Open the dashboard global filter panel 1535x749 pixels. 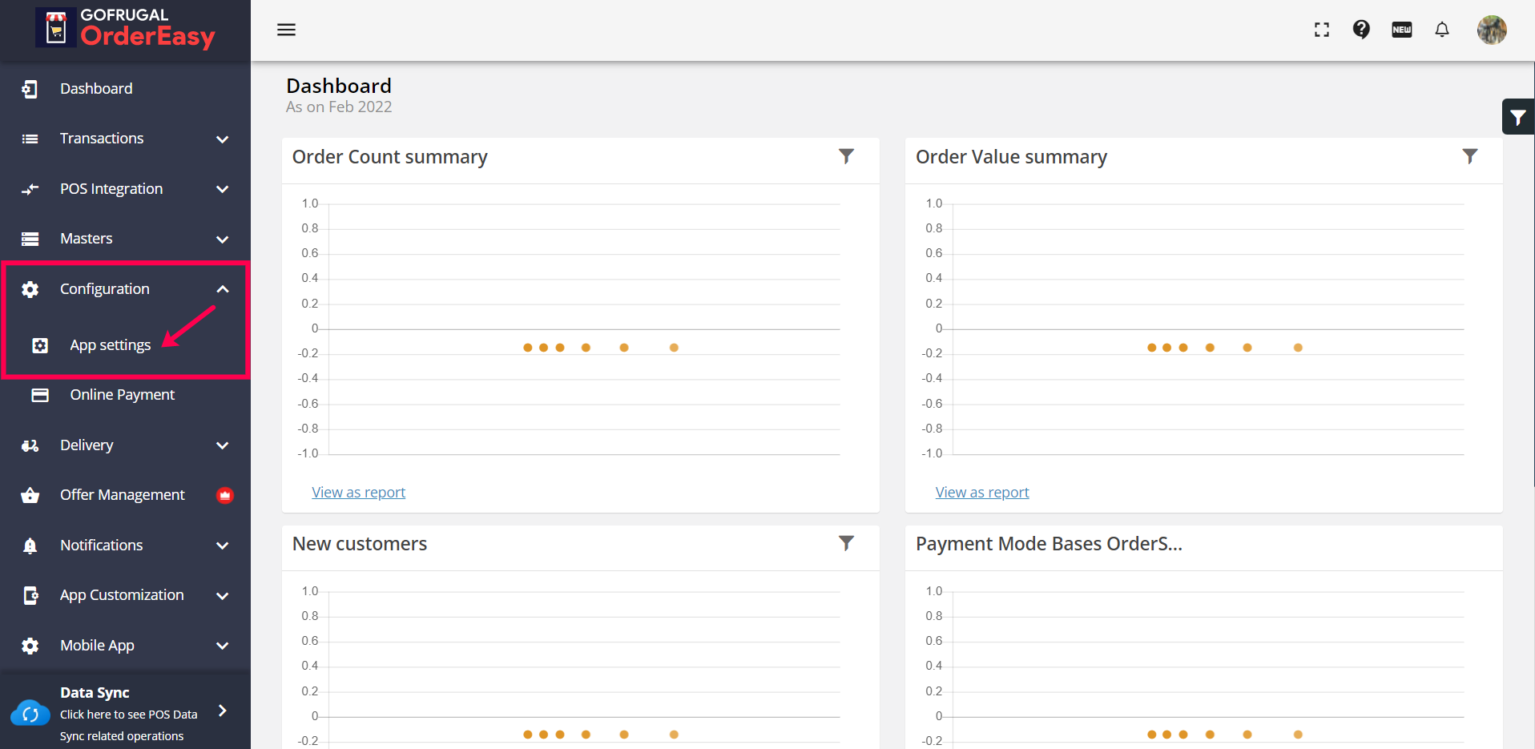tap(1517, 118)
